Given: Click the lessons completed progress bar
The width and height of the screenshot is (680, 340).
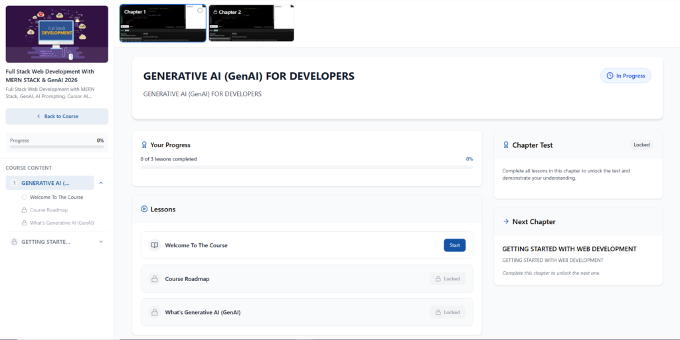Looking at the screenshot, I should 307,167.
